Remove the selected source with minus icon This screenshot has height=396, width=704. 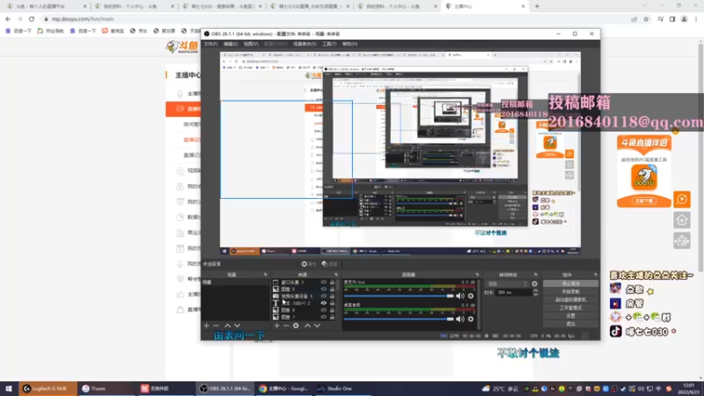click(x=286, y=326)
